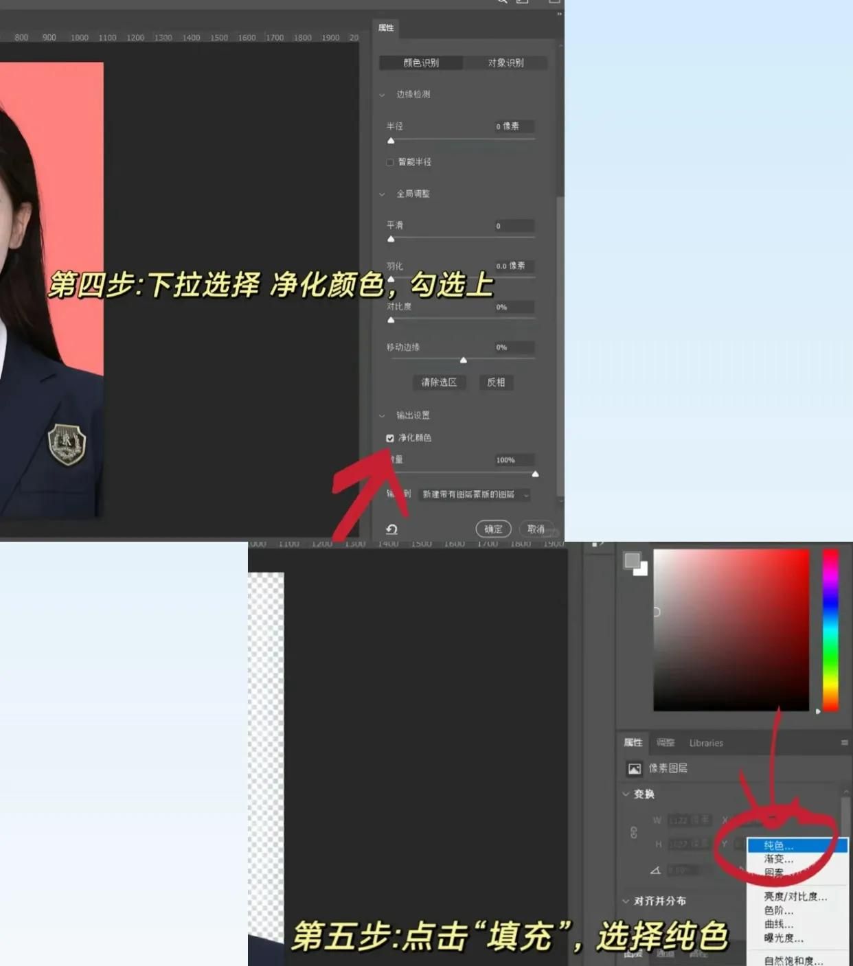Click the 清除选区 clear selection button
853x966 pixels.
coord(439,382)
